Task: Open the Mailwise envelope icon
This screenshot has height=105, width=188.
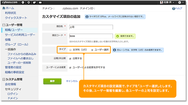Action: click(40, 2)
